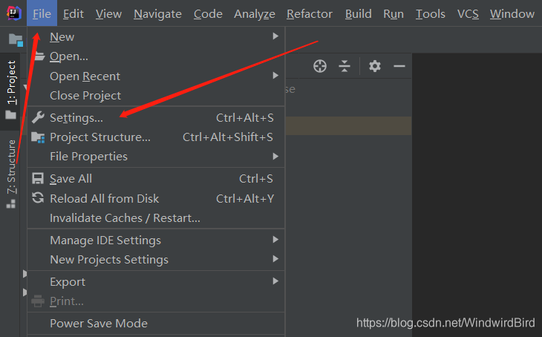Select File Properties menu entry
The height and width of the screenshot is (337, 542).
(x=156, y=157)
